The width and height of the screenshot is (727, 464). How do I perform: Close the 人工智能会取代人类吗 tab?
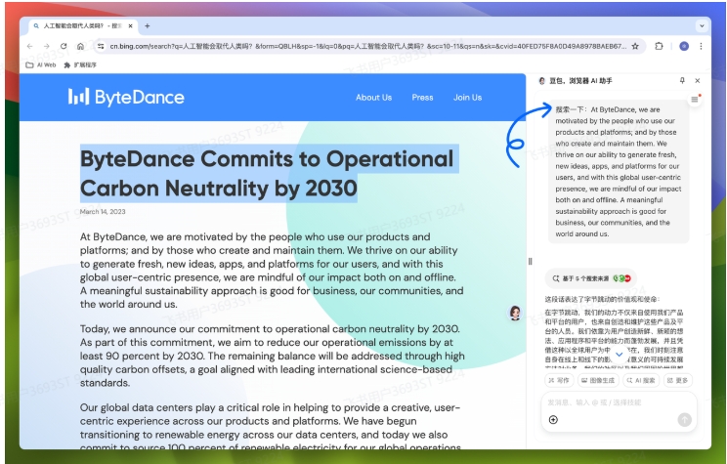[130, 26]
